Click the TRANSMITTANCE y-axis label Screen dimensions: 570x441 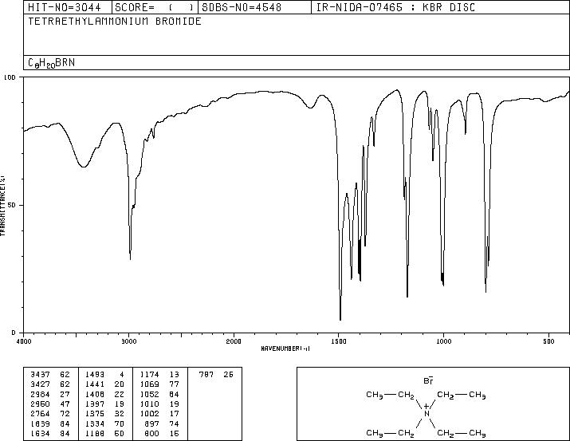2,206
